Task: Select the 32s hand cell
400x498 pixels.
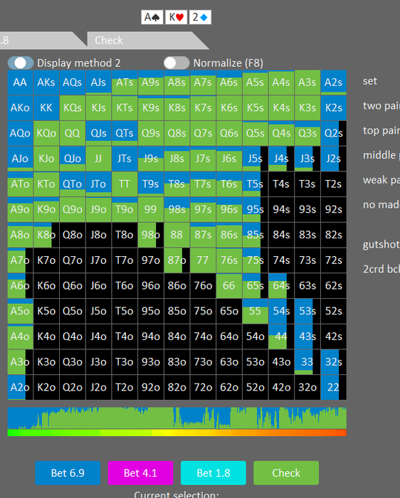Action: click(x=334, y=361)
